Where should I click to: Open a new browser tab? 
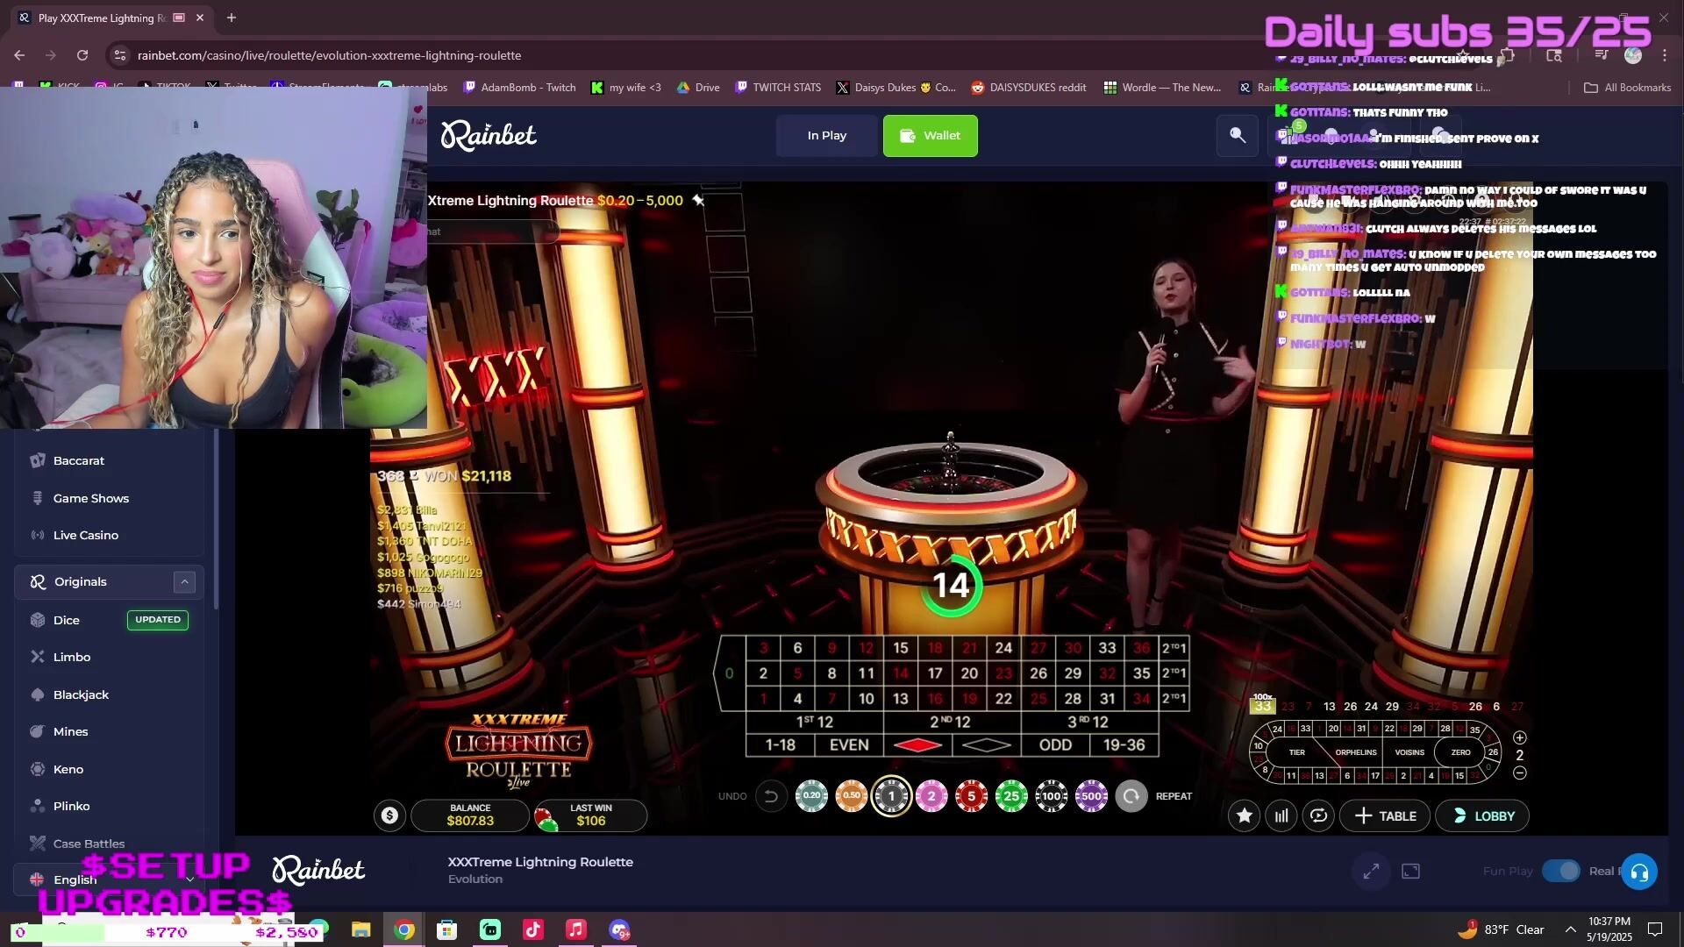pos(232,18)
